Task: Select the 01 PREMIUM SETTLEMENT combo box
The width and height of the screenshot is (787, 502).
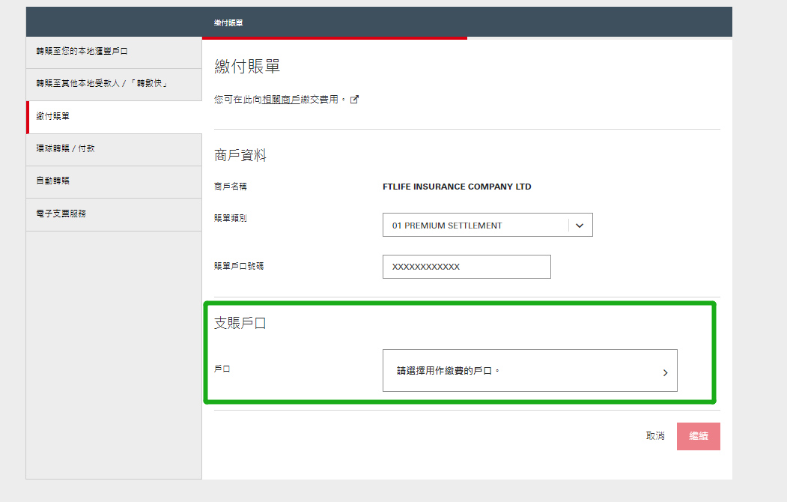Action: [x=487, y=225]
